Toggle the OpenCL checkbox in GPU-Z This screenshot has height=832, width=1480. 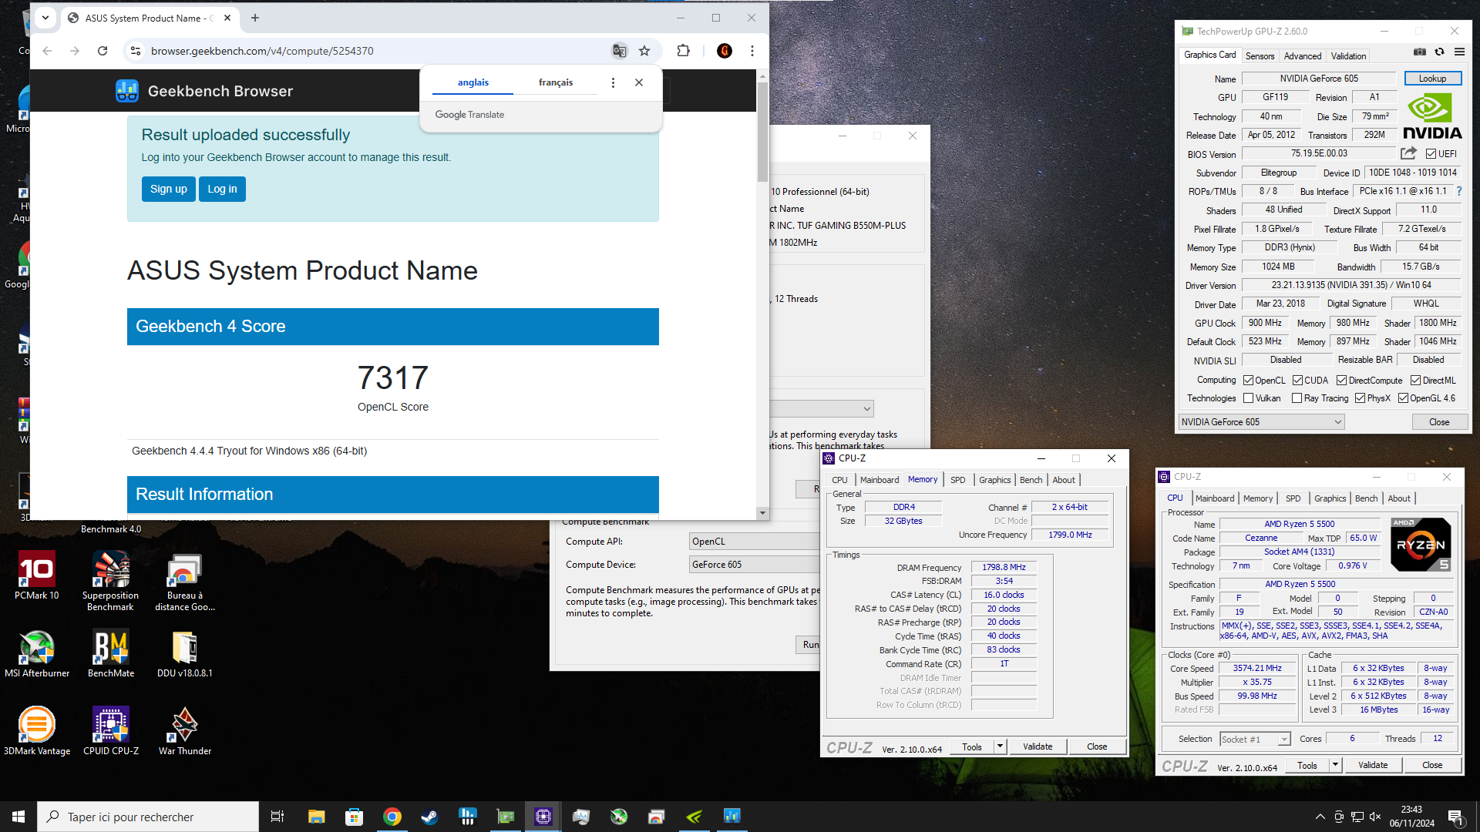[x=1248, y=380]
